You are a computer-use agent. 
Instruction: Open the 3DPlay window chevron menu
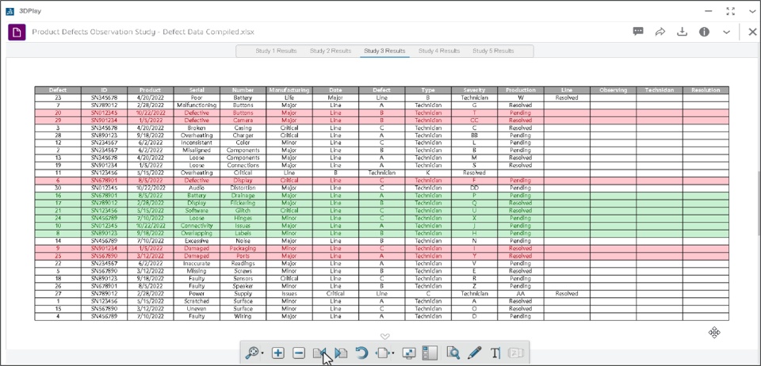752,11
